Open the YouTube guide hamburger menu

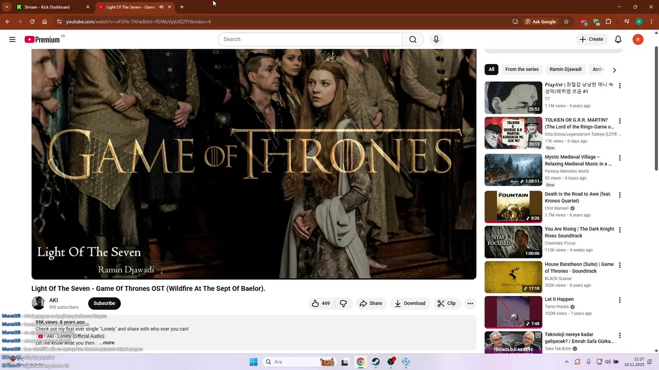12,40
